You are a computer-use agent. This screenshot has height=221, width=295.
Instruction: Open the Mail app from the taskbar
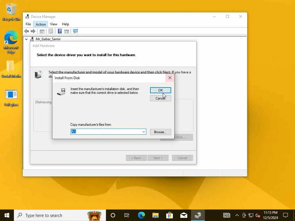pos(184,215)
